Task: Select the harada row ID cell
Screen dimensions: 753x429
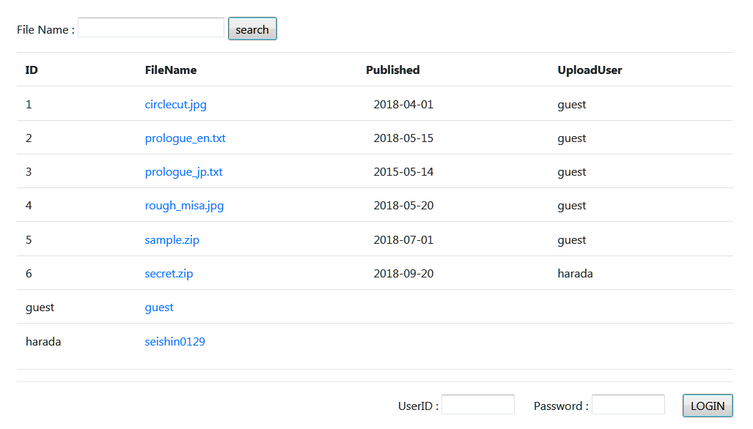Action: 43,341
